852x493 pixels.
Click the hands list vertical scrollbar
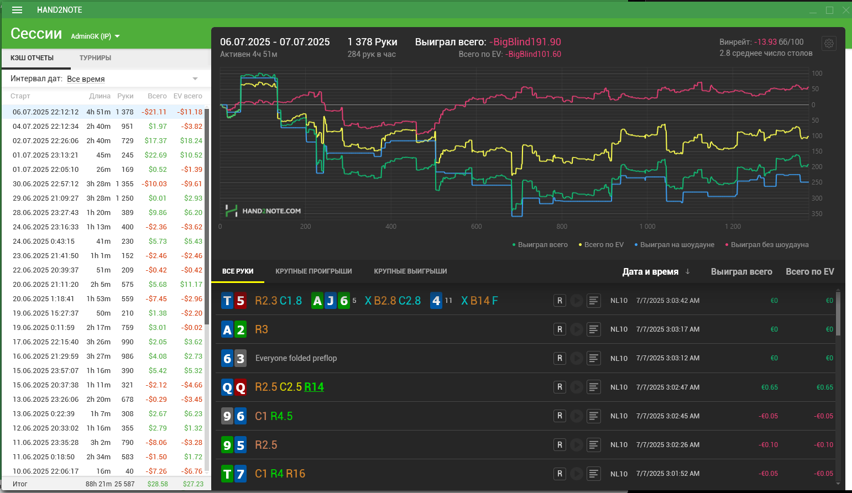[x=838, y=313]
